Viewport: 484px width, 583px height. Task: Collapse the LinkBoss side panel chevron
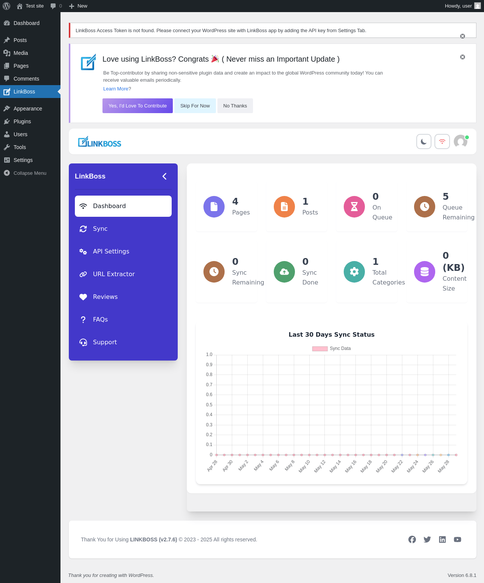[164, 176]
